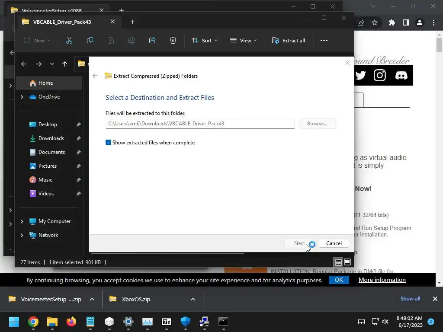Expand Network tree node
Image resolution: width=443 pixels, height=332 pixels.
(x=22, y=235)
